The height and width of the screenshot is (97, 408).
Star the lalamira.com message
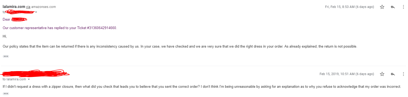pyautogui.click(x=382, y=7)
